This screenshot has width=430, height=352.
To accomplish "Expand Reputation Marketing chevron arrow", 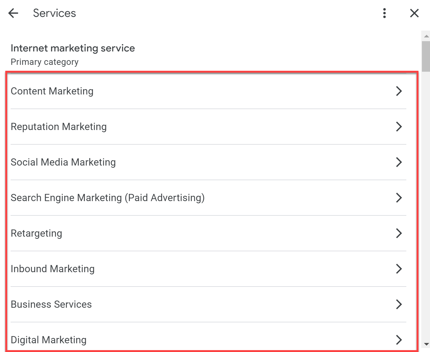I will [x=399, y=127].
